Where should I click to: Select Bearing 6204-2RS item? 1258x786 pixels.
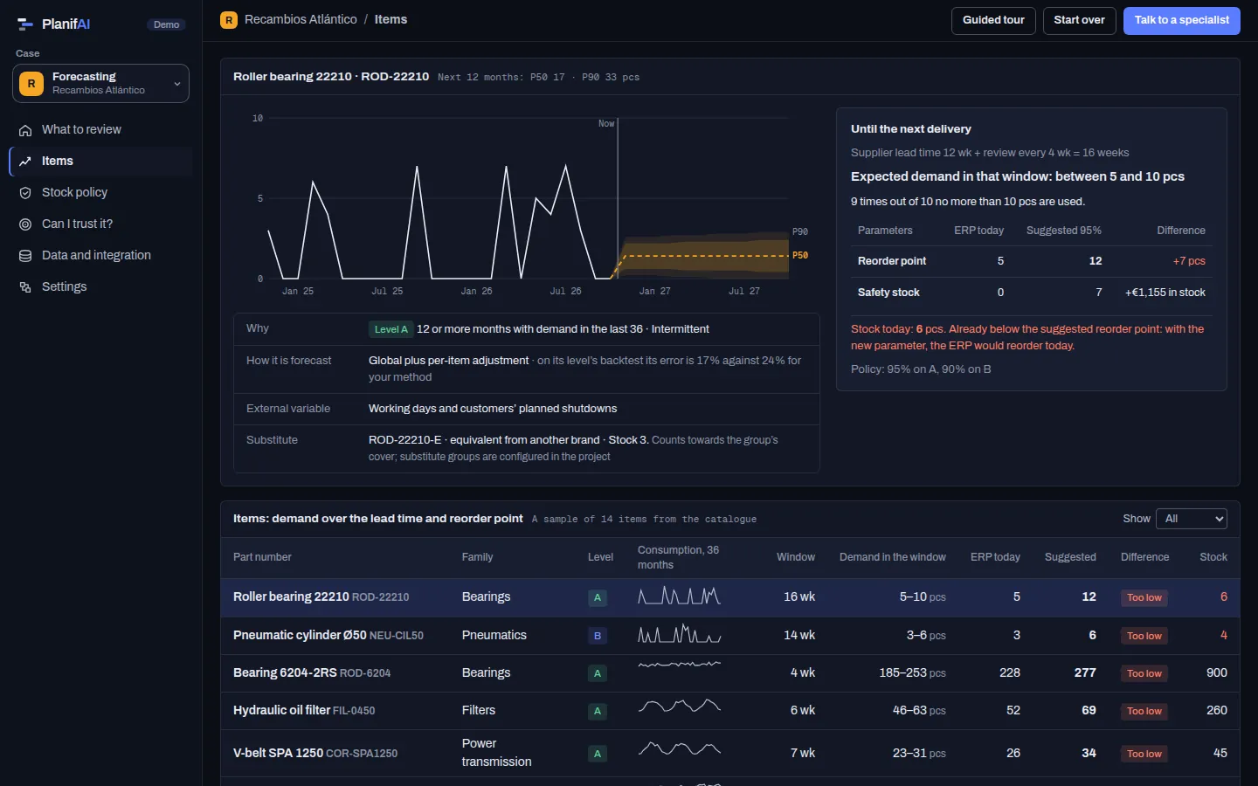click(285, 673)
